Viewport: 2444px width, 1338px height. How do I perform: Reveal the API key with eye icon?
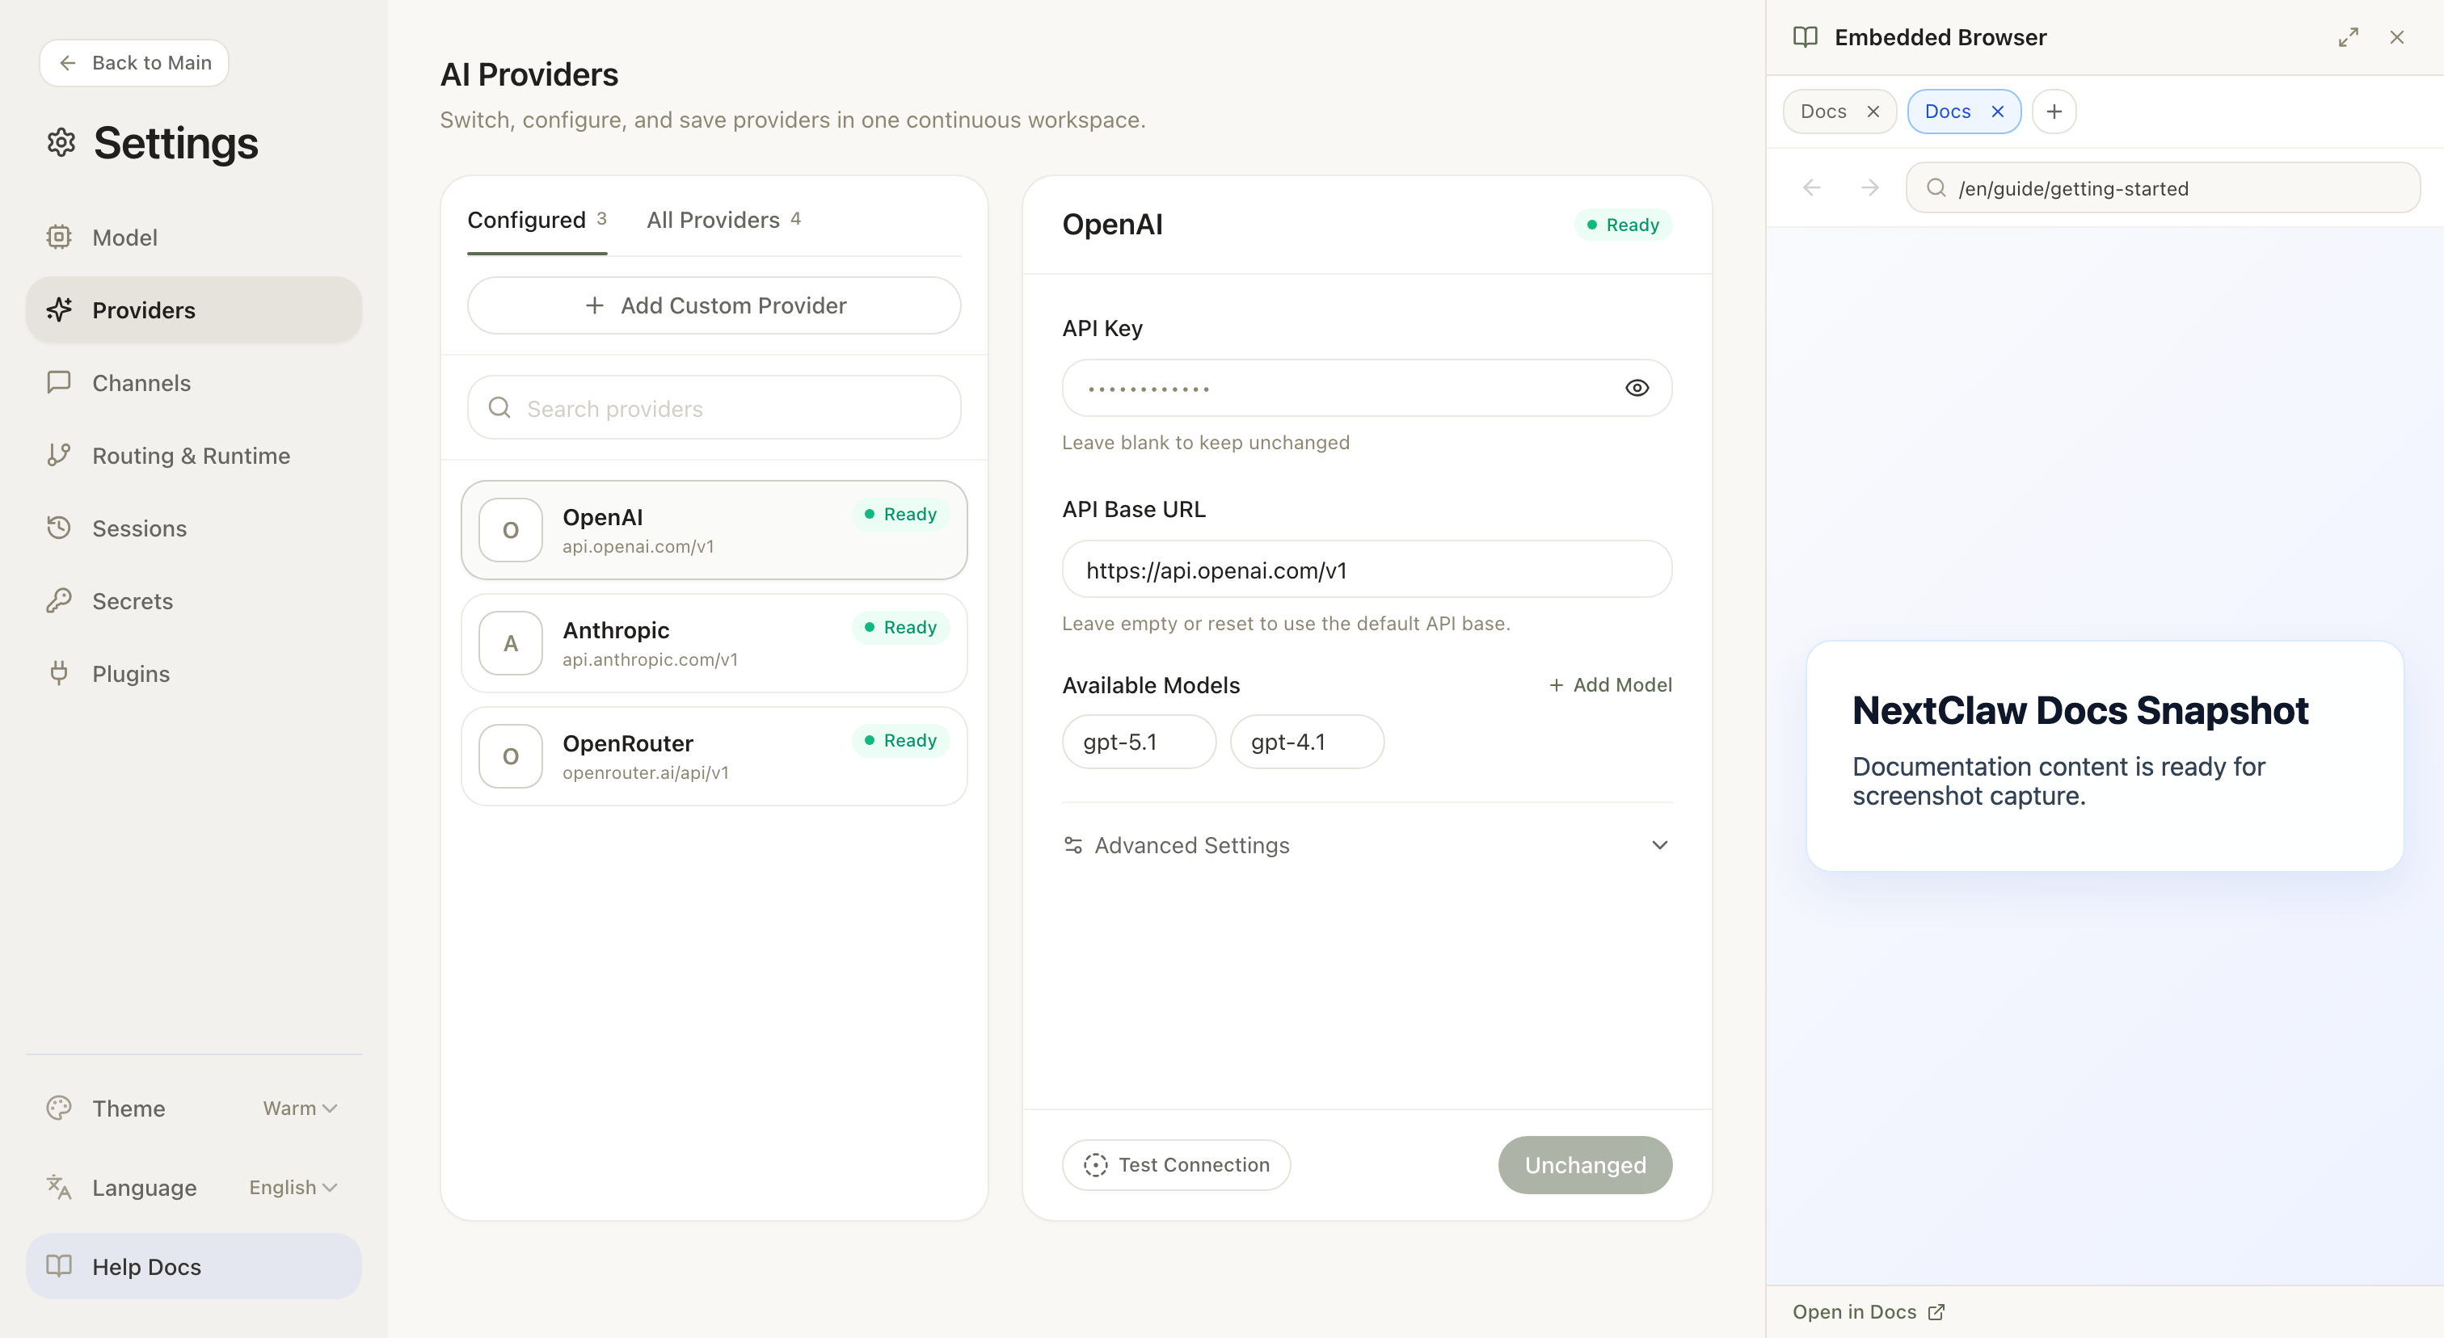tap(1637, 388)
